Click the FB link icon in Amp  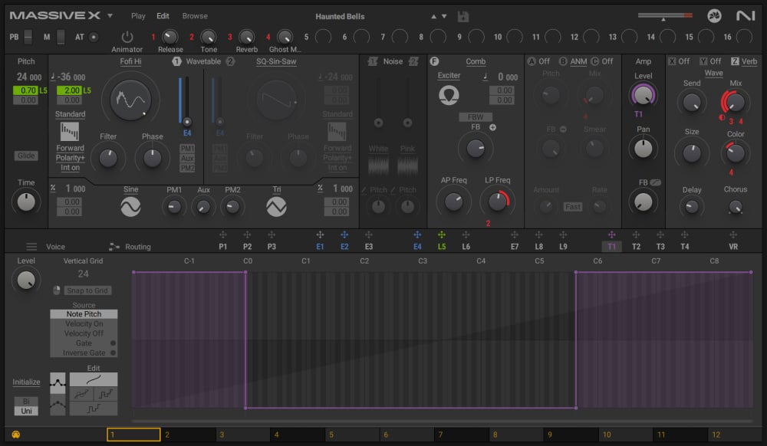656,182
